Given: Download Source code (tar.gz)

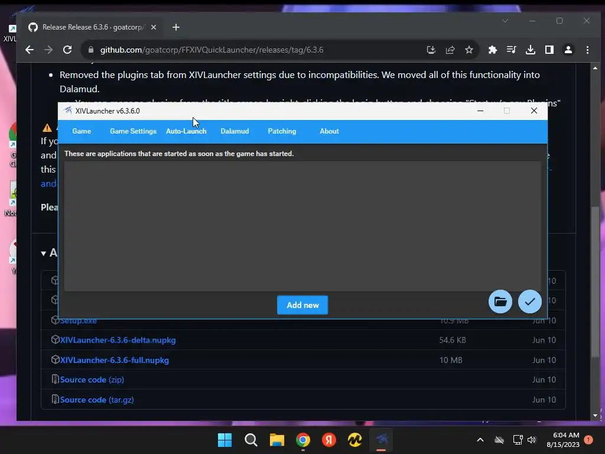Looking at the screenshot, I should point(97,400).
